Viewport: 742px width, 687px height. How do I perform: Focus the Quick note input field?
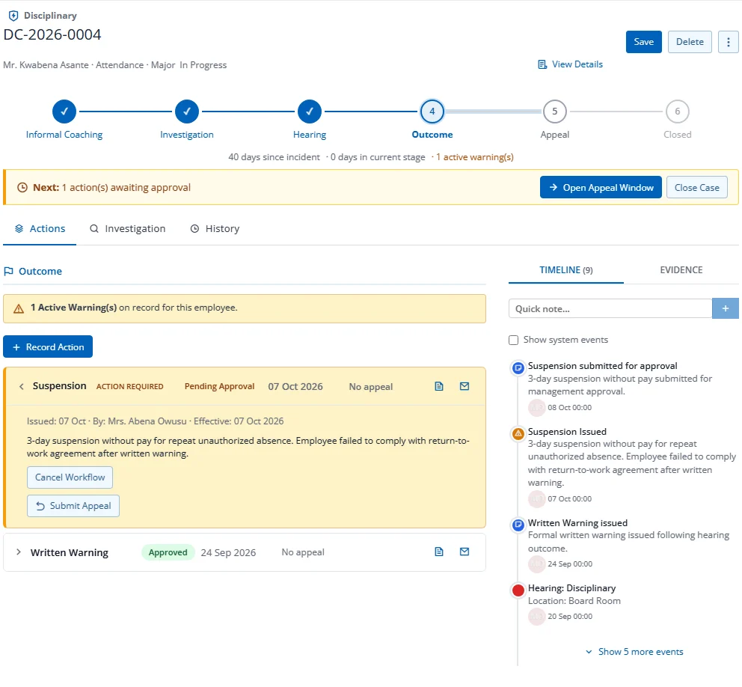point(610,308)
